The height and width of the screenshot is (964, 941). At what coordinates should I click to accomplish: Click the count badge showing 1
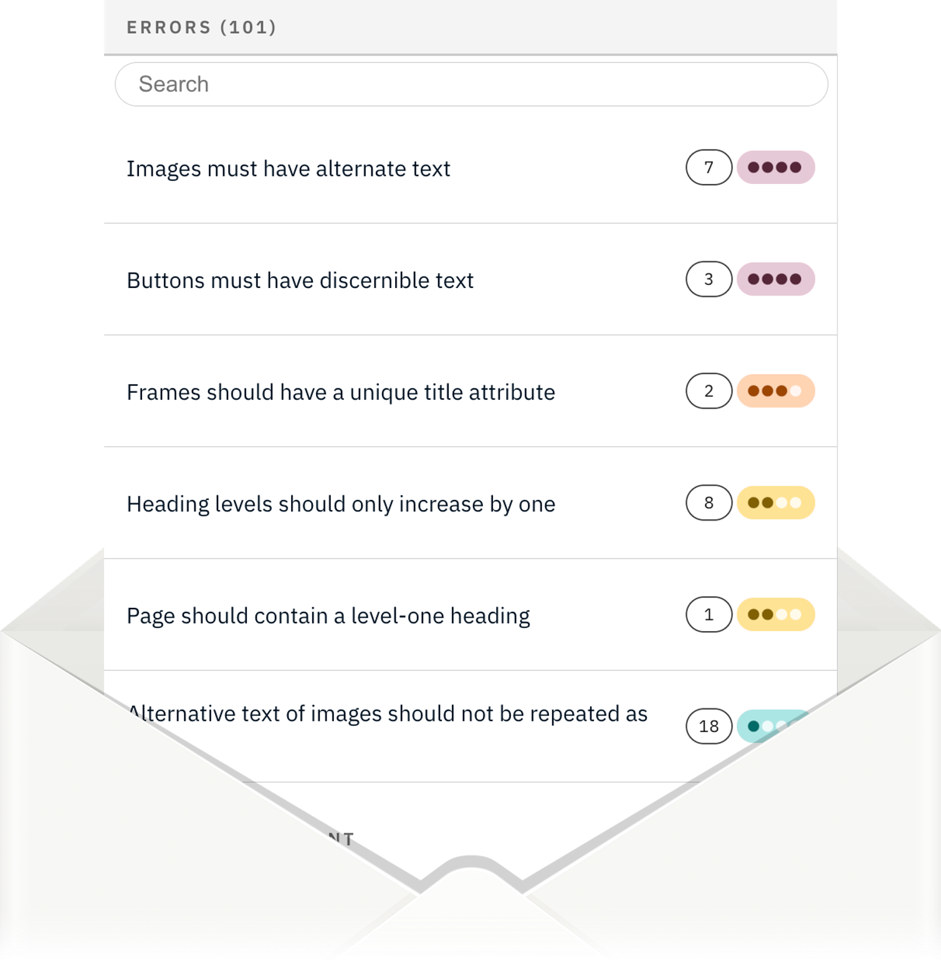[x=709, y=614]
